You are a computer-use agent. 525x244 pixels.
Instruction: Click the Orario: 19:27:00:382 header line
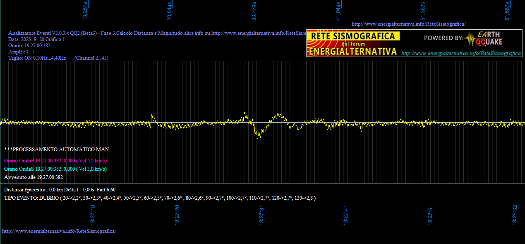coord(29,46)
